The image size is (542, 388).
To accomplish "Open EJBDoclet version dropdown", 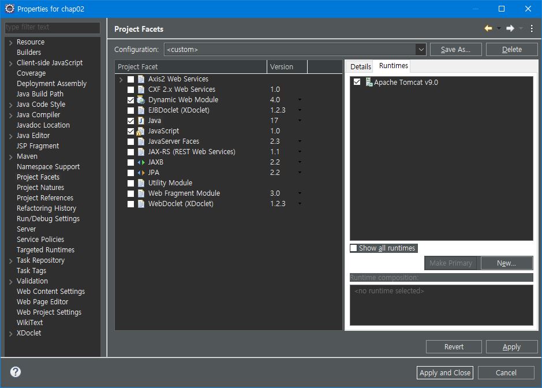I will (300, 110).
